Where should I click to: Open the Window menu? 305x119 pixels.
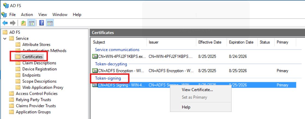tap(59, 14)
